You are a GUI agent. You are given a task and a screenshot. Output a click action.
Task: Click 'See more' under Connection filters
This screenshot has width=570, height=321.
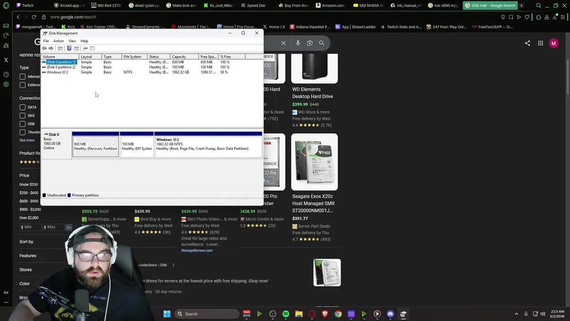[x=27, y=140]
